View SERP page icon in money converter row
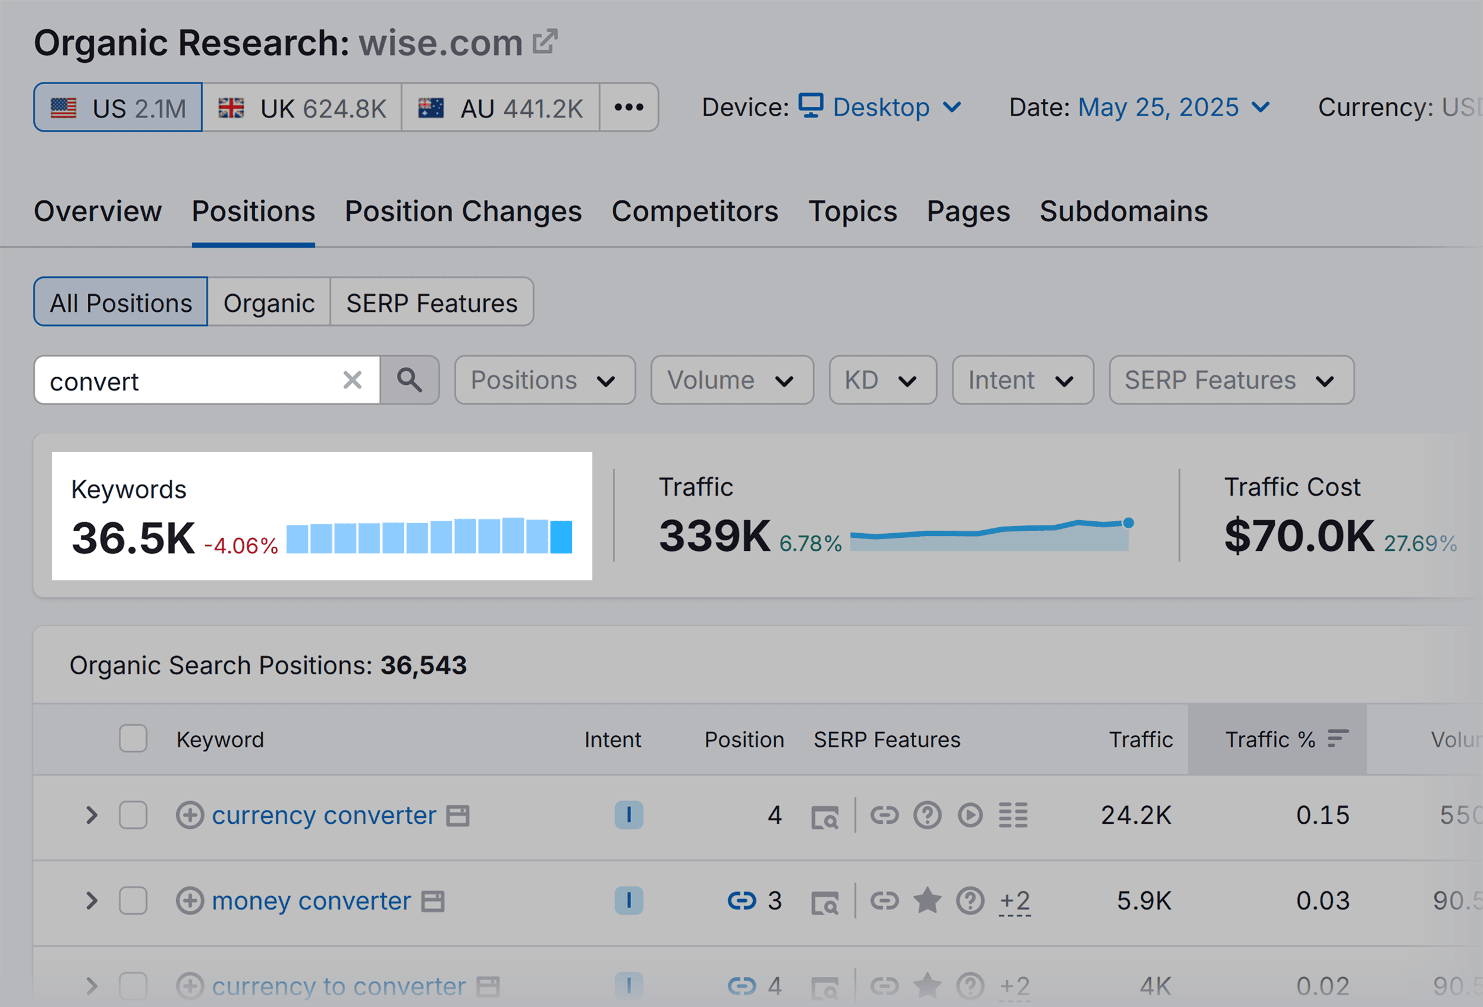Viewport: 1483px width, 1007px height. point(825,903)
